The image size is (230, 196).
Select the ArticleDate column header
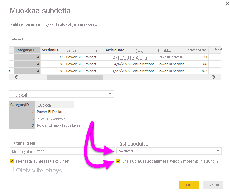(117, 50)
